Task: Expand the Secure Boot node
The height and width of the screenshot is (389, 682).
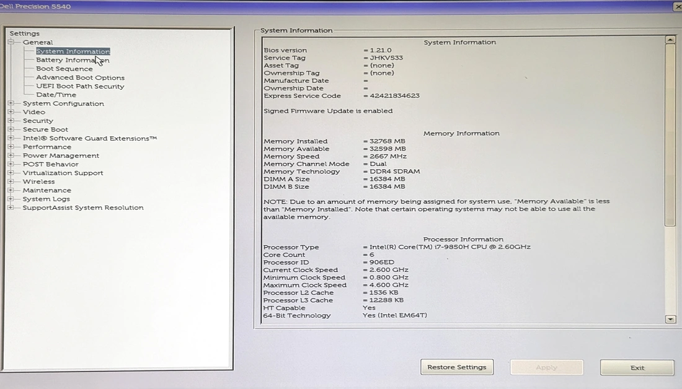Action: (11, 129)
